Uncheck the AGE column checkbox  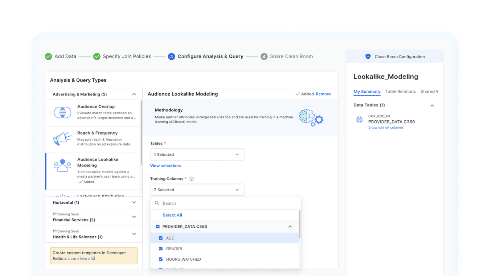161,238
